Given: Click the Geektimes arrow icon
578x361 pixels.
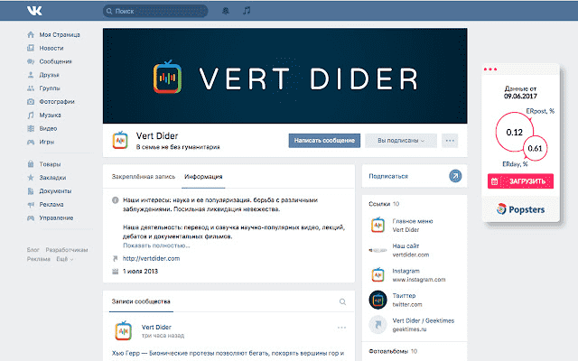Looking at the screenshot, I should (x=378, y=325).
